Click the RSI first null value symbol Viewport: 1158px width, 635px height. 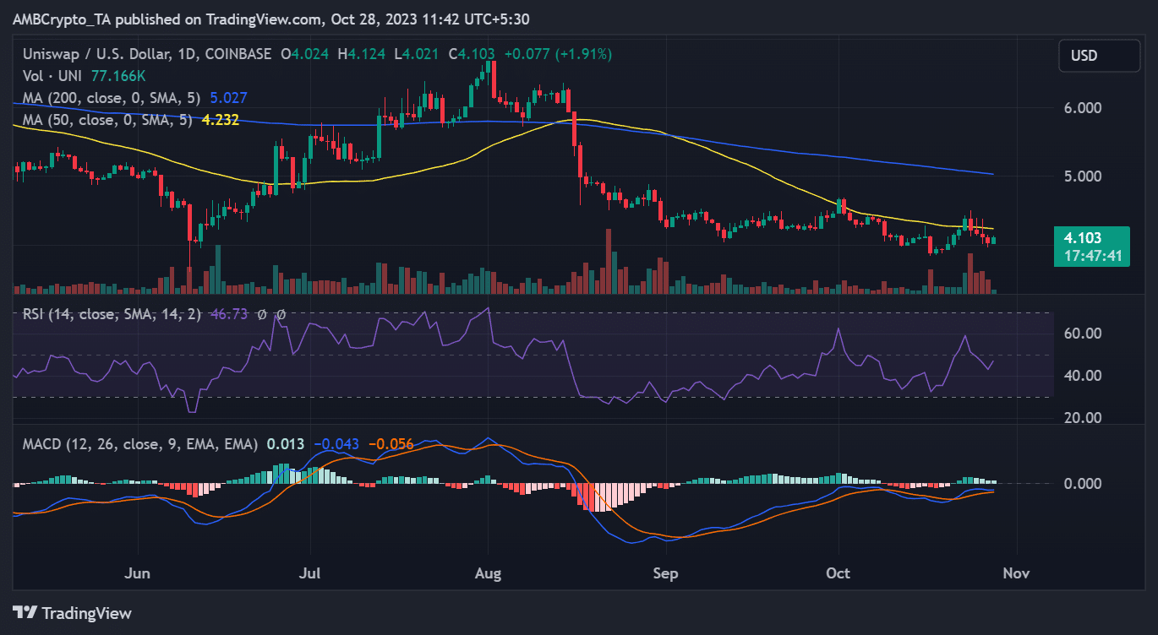click(x=262, y=314)
